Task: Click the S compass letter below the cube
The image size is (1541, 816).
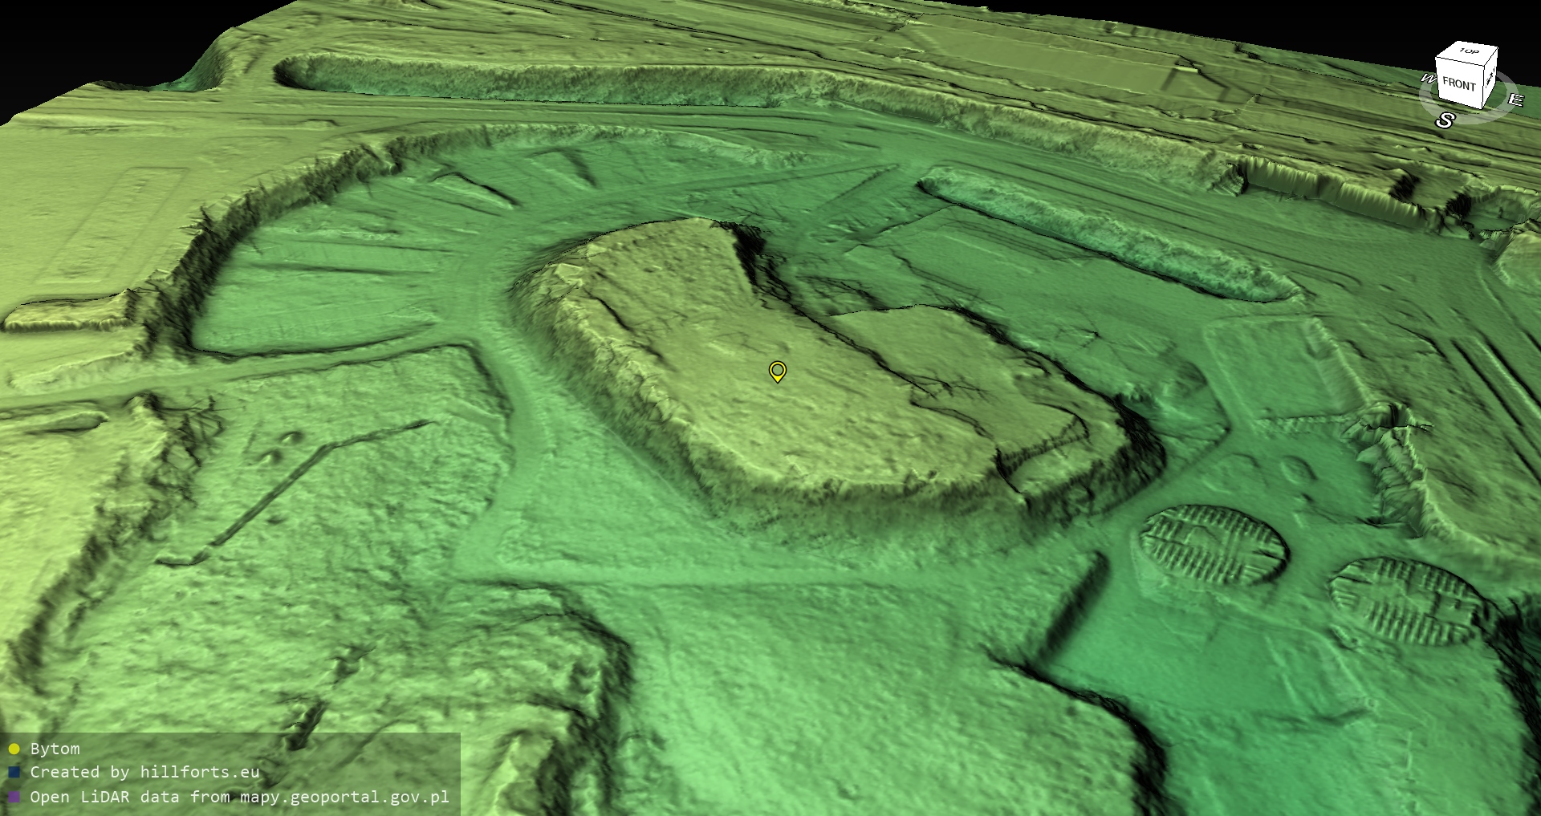Action: click(1445, 120)
